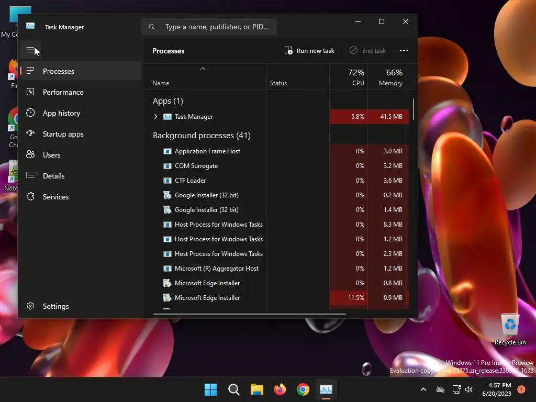This screenshot has height=402, width=536.
Task: Focus the name, publisher, or PID search box
Action: click(209, 27)
